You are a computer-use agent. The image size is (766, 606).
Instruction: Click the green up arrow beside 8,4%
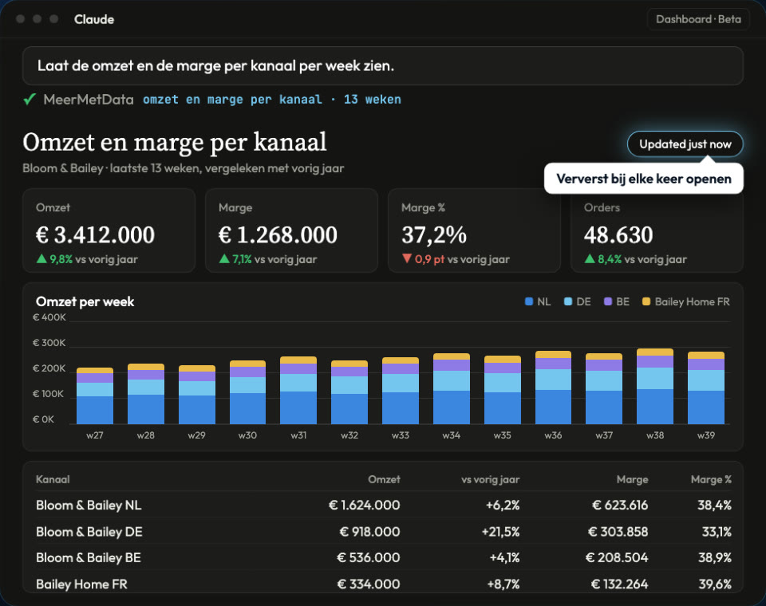tap(590, 259)
